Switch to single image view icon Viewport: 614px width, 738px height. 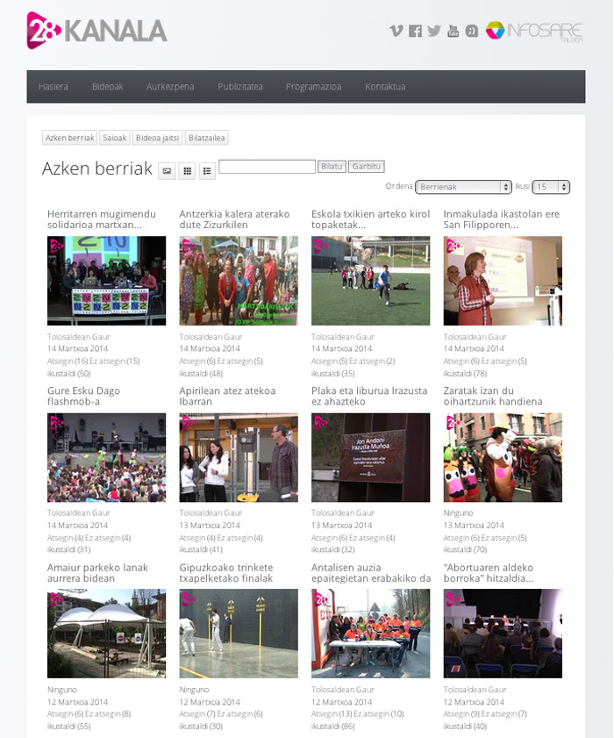click(167, 171)
